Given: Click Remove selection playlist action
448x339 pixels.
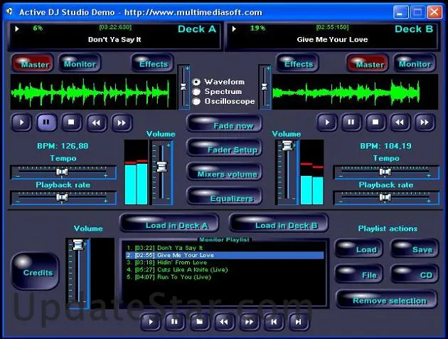Looking at the screenshot, I should [x=386, y=300].
